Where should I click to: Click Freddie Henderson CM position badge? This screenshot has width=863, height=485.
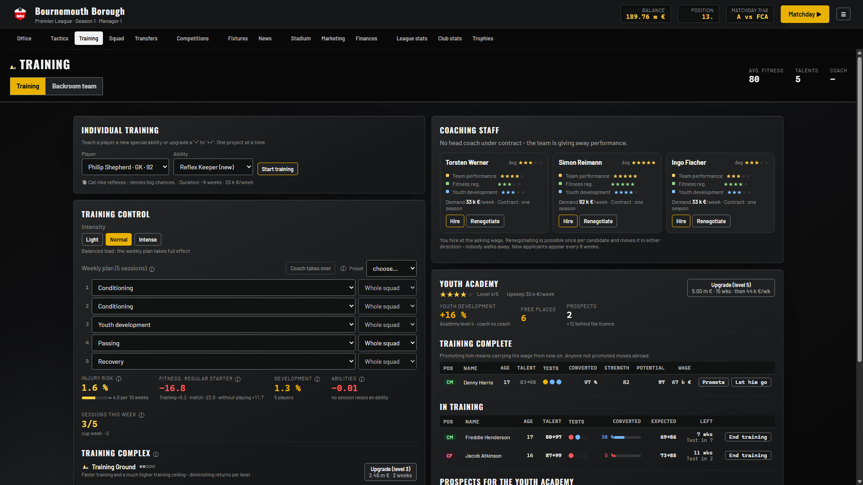[449, 437]
